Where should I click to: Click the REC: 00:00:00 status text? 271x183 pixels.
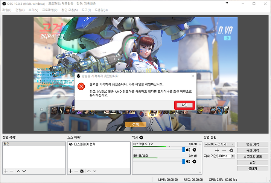pyautogui.click(x=193, y=180)
